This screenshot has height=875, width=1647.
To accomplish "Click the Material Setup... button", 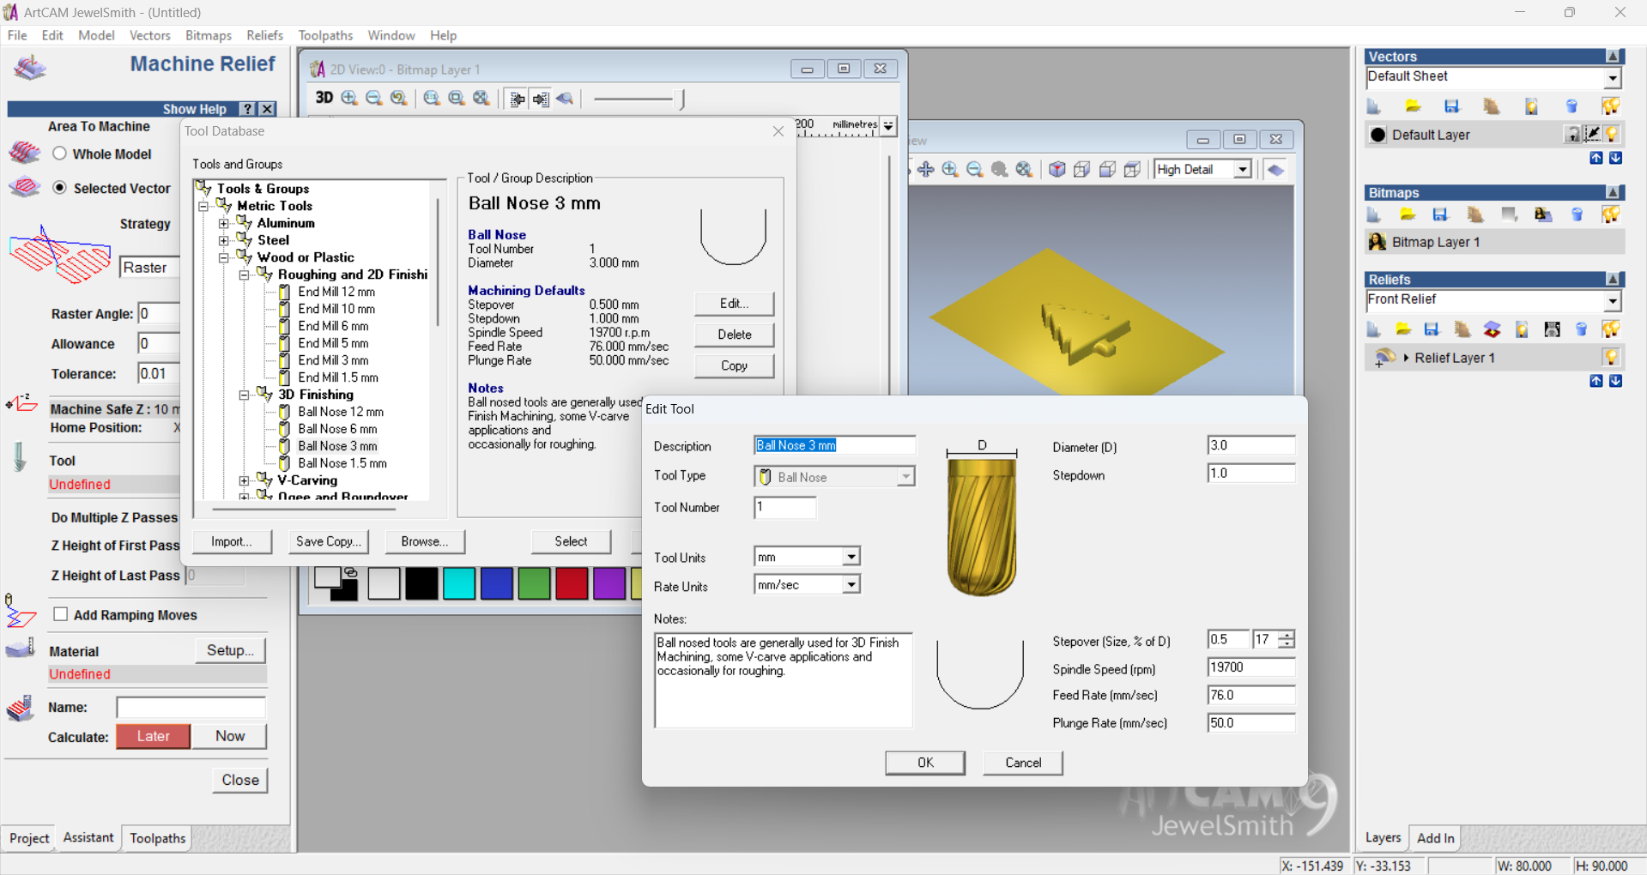I will [230, 650].
